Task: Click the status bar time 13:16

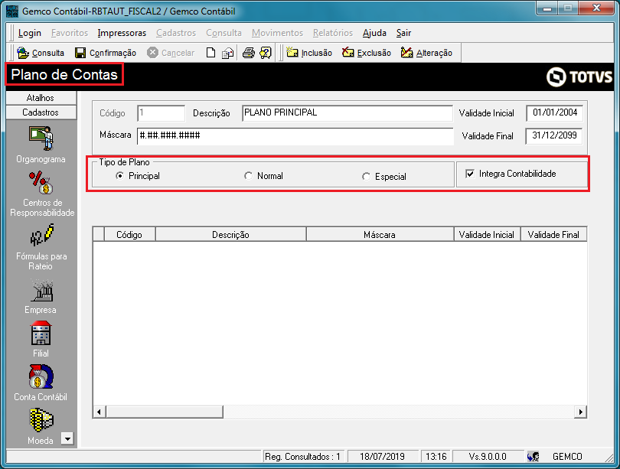Action: (436, 457)
